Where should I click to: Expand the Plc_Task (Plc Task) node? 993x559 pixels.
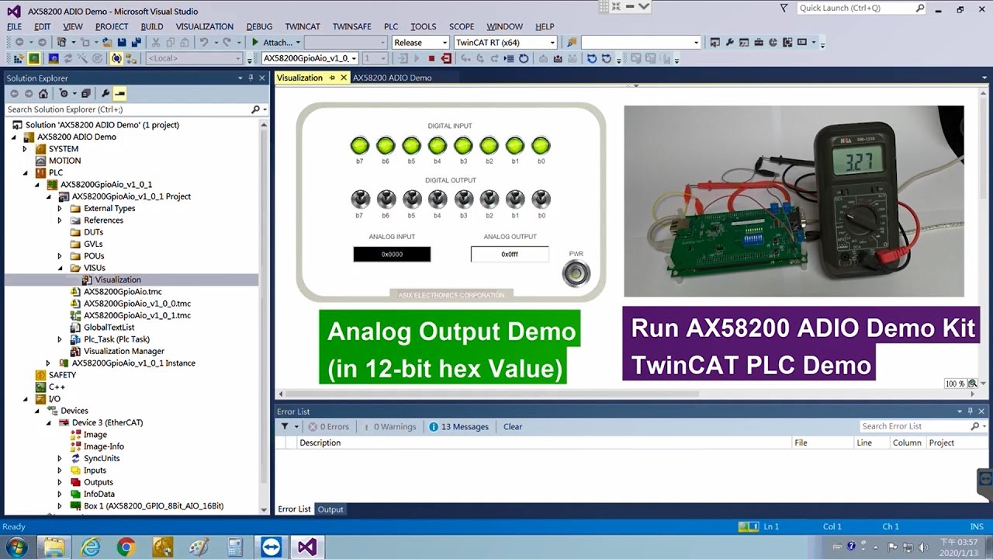[x=60, y=339]
